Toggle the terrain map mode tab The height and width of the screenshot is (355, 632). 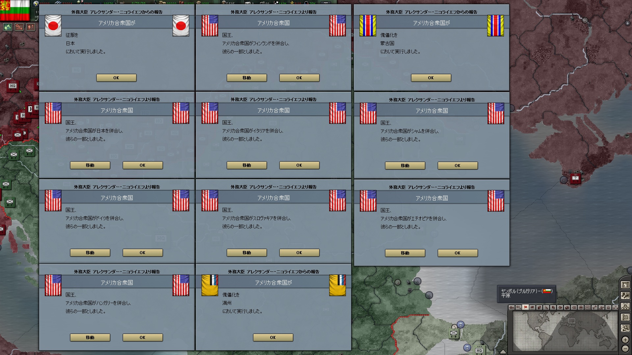[512, 308]
